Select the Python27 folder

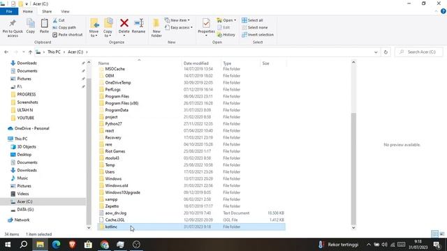[113, 124]
